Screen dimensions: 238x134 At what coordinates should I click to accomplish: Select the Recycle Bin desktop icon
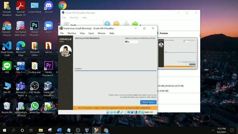(7, 108)
